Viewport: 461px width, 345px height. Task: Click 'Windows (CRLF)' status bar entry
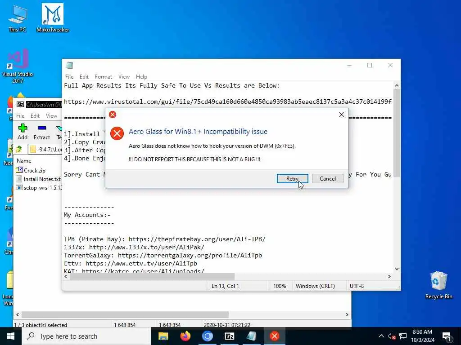pos(315,286)
